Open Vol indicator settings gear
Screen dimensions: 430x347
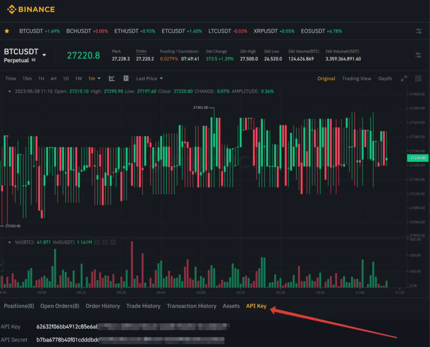pos(105,242)
